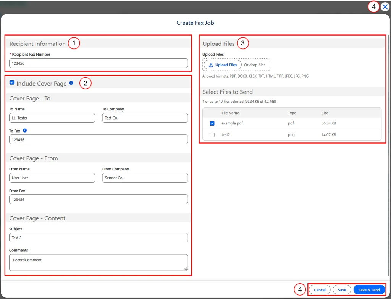The width and height of the screenshot is (391, 299).
Task: Check the test2 file checkbox
Action: coord(212,135)
